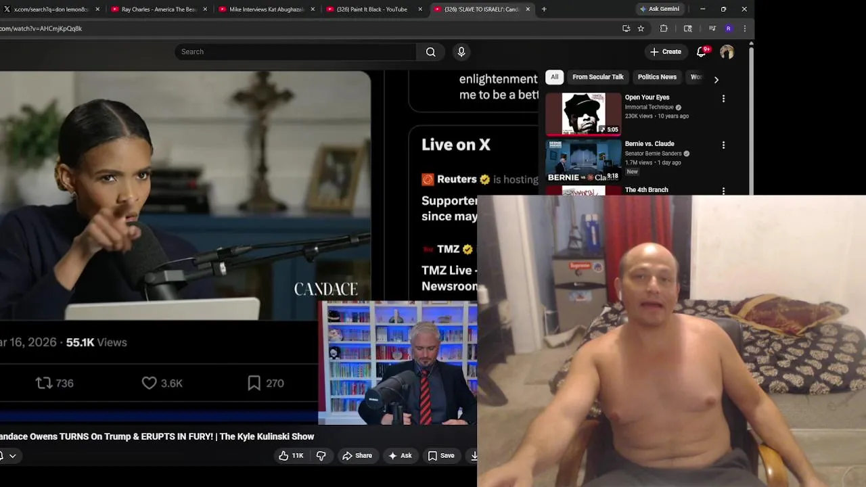The height and width of the screenshot is (487, 866).
Task: Click the Chrome profile avatar icon
Action: (728, 28)
